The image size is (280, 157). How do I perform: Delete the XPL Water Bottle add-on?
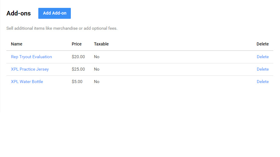[x=263, y=82]
